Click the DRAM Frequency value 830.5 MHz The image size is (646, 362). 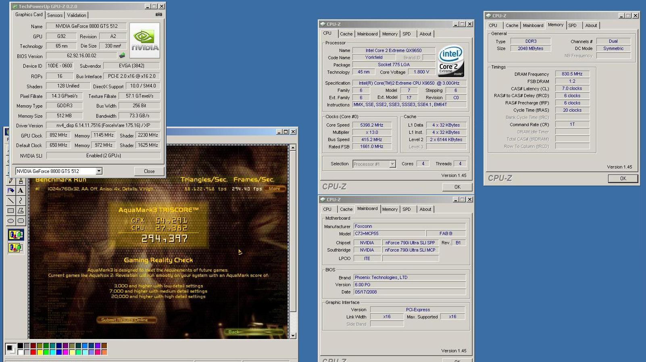pos(572,74)
